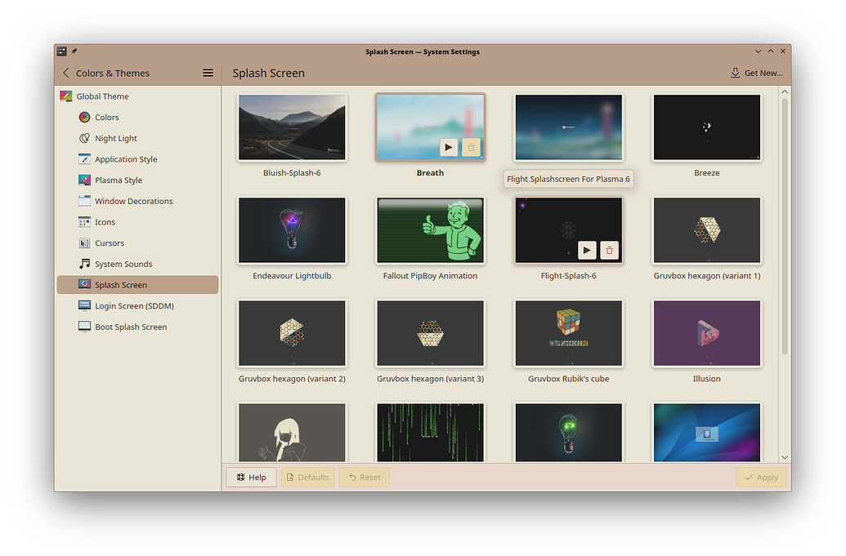Go back to Colors & Themes overview
The height and width of the screenshot is (556, 846).
click(66, 73)
